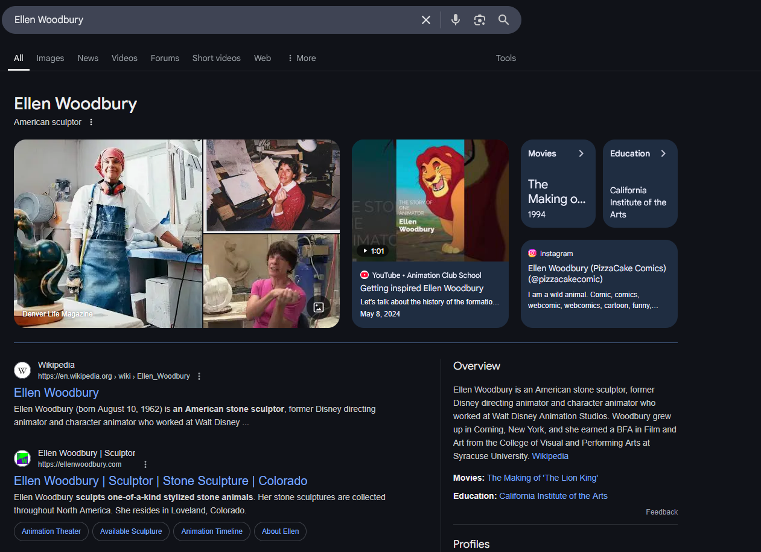Open California Institute of the Arts overview link
The width and height of the screenshot is (761, 552).
[x=553, y=496]
